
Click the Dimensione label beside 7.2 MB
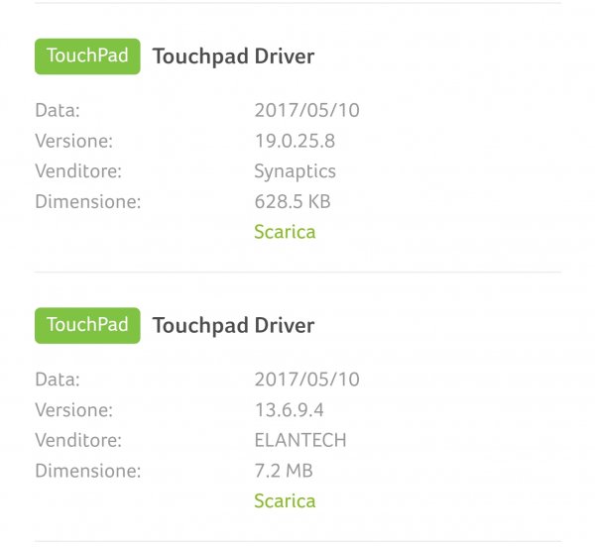(x=88, y=471)
